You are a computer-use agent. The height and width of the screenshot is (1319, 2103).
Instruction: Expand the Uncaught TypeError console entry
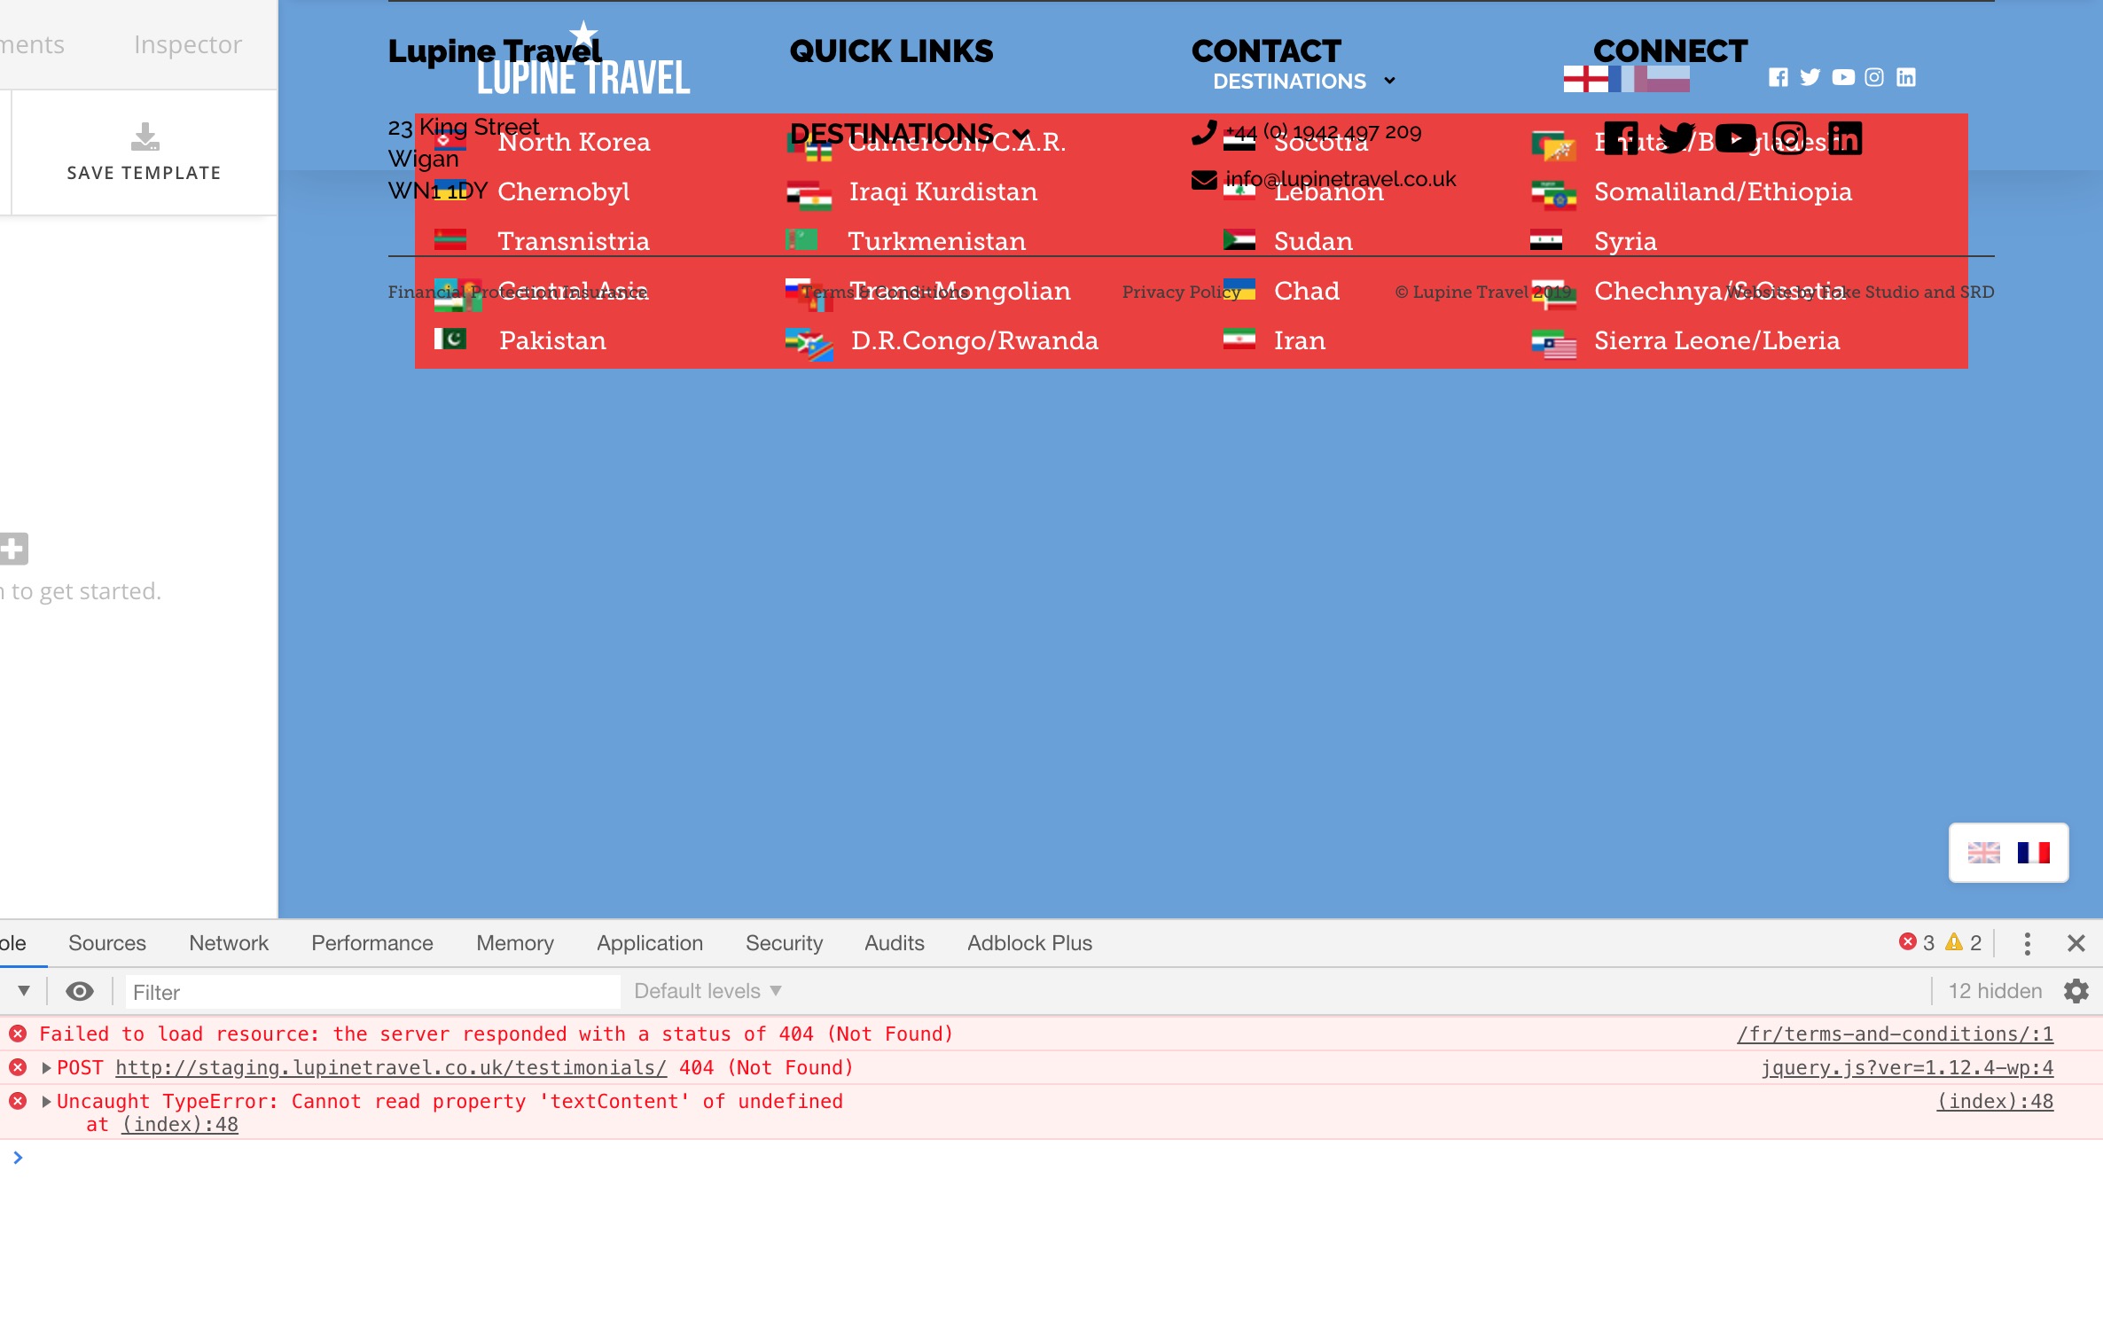point(46,1102)
